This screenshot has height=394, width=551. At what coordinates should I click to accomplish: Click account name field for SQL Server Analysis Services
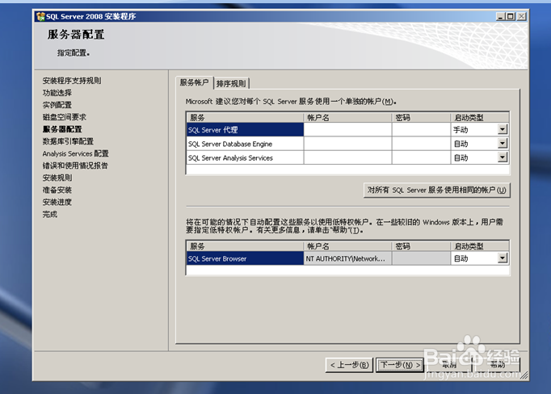(x=347, y=157)
